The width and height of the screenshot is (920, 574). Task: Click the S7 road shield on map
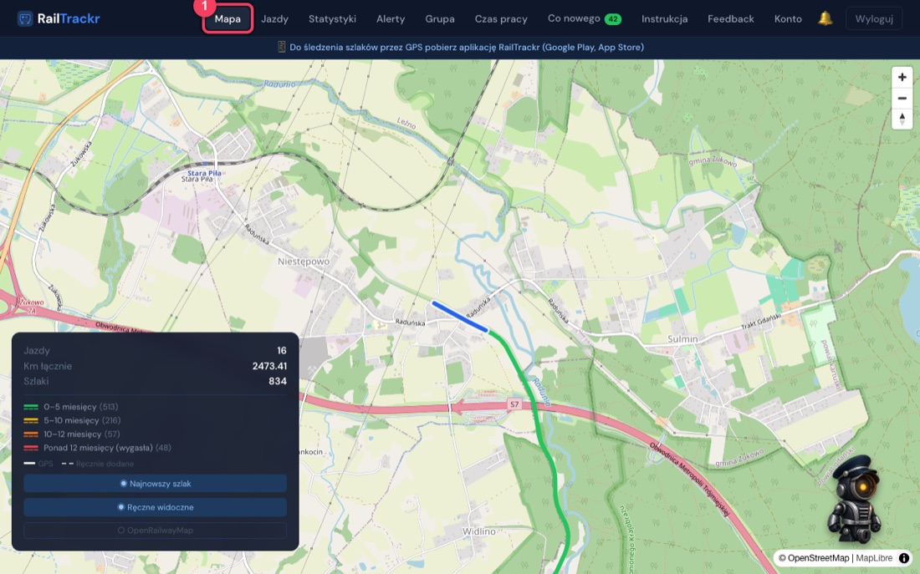point(514,404)
